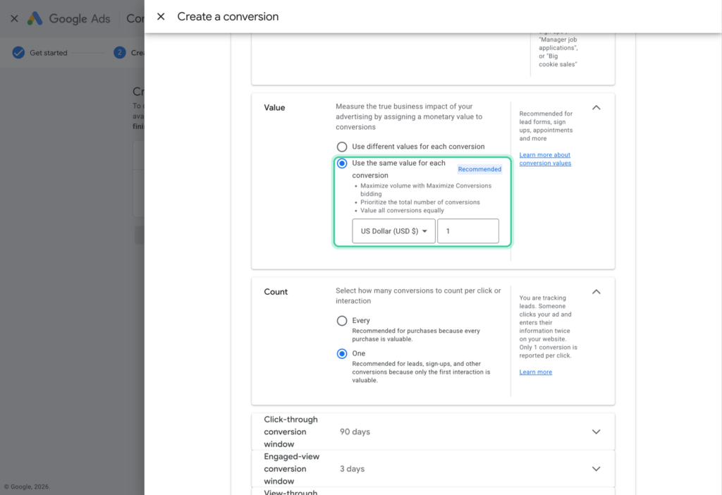722x495 pixels.
Task: Collapse the Count section
Action: (x=596, y=291)
